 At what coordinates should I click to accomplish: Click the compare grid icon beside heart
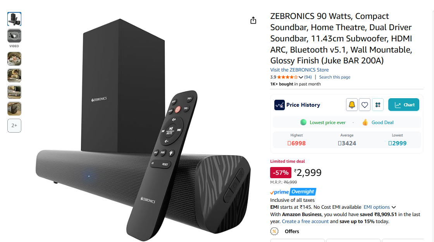pos(378,105)
